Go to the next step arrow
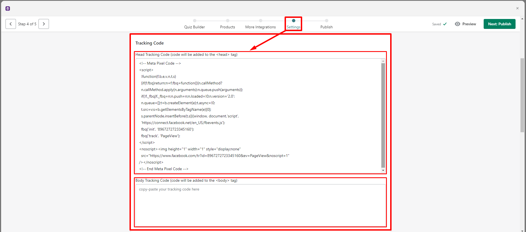This screenshot has height=232, width=526. pos(44,24)
